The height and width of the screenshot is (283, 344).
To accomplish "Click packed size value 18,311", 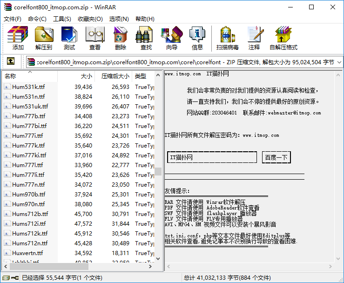I will [121, 253].
